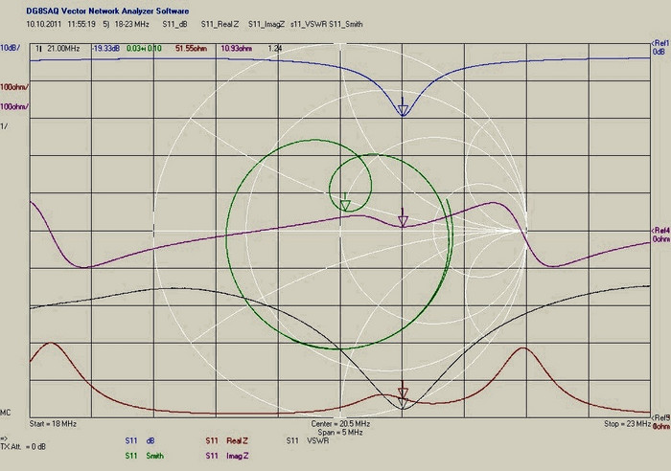Click the 1.24 VSWR marker readout
The height and width of the screenshot is (471, 671).
coord(275,48)
